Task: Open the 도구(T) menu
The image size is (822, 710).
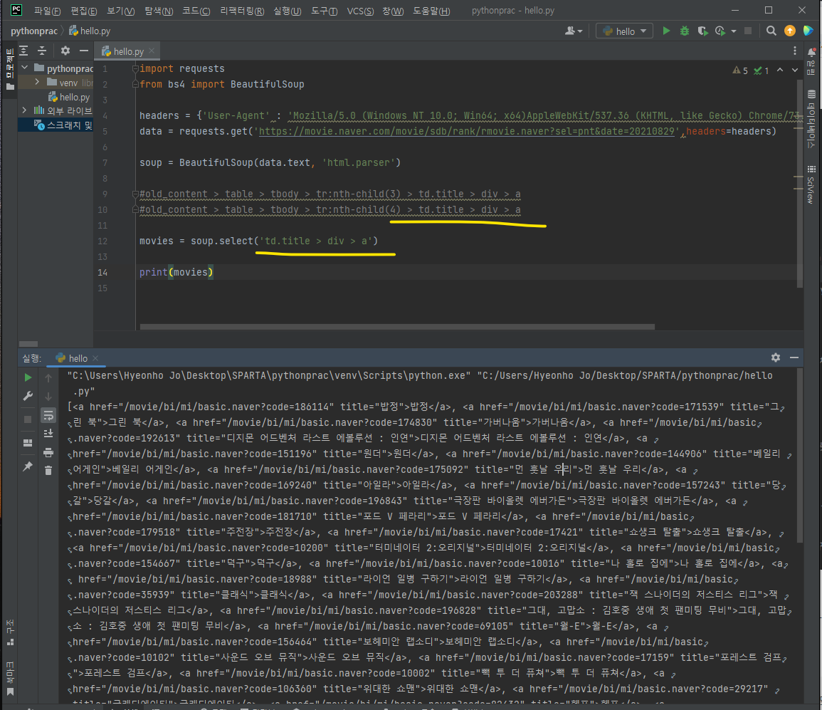Action: [x=324, y=11]
